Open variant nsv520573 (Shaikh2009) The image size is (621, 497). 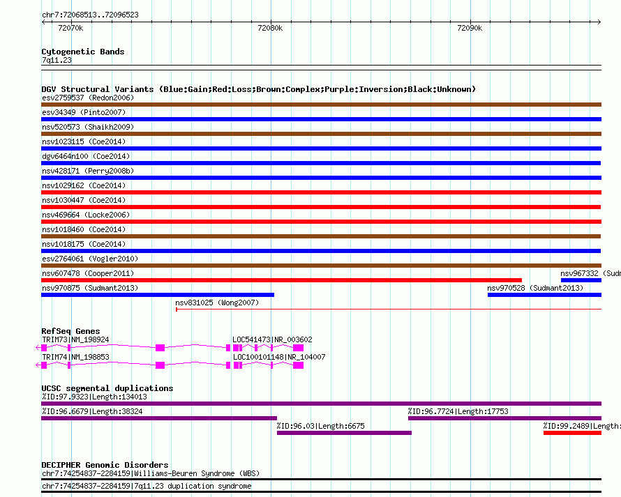pyautogui.click(x=88, y=127)
